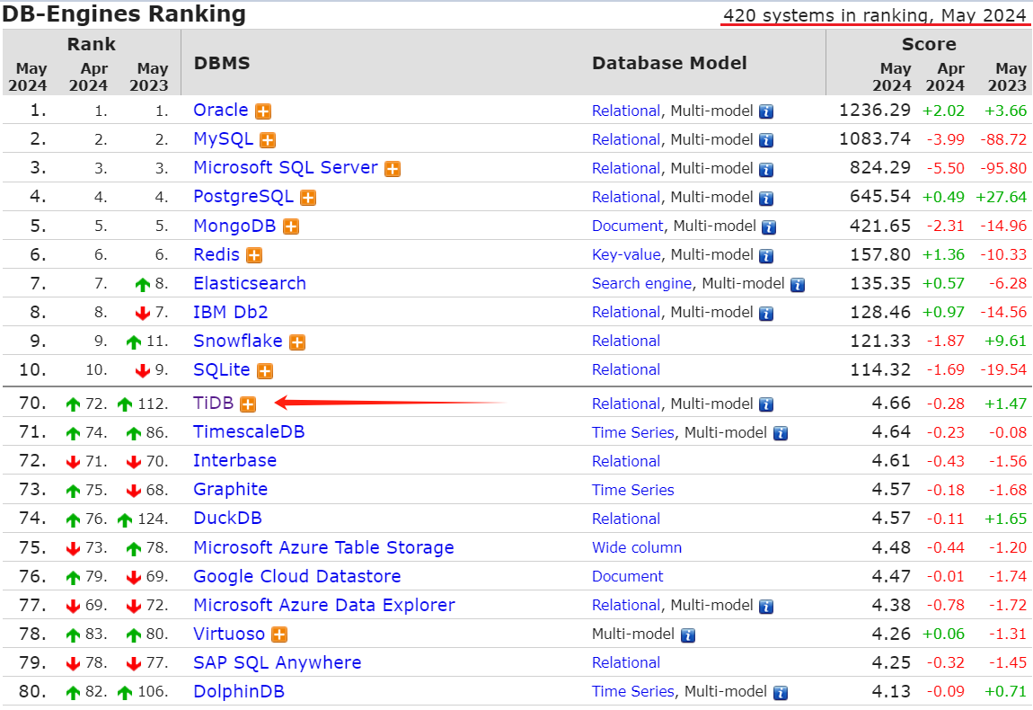Click Relational link in DuckDB's row
Screen dimensions: 1033x710
point(626,519)
